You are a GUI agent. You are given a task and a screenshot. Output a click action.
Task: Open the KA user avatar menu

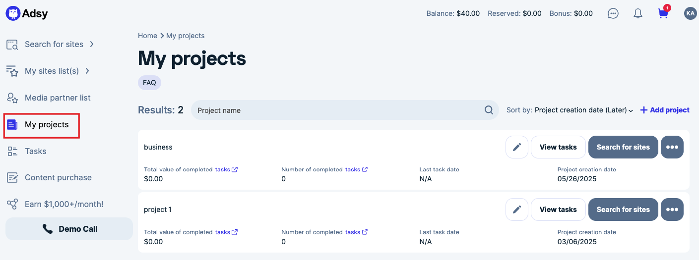click(690, 13)
